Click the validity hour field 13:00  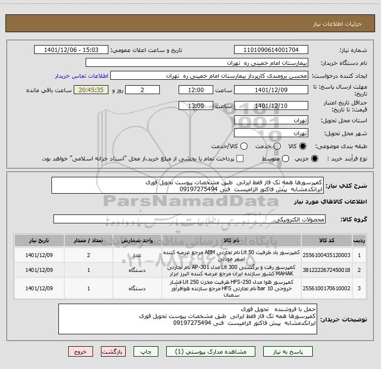pyautogui.click(x=196, y=105)
